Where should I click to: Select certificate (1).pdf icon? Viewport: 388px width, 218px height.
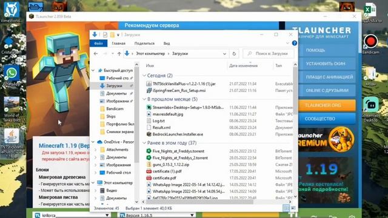(x=149, y=171)
